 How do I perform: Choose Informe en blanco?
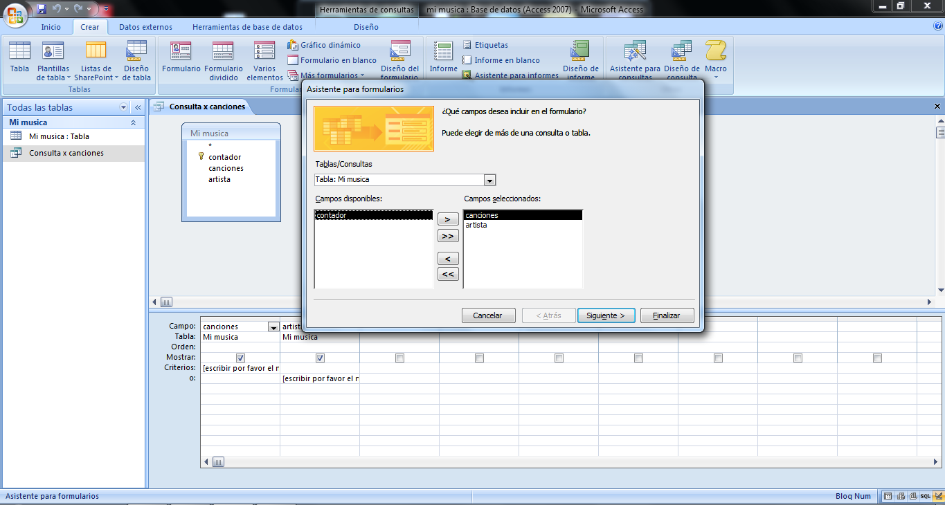click(501, 60)
